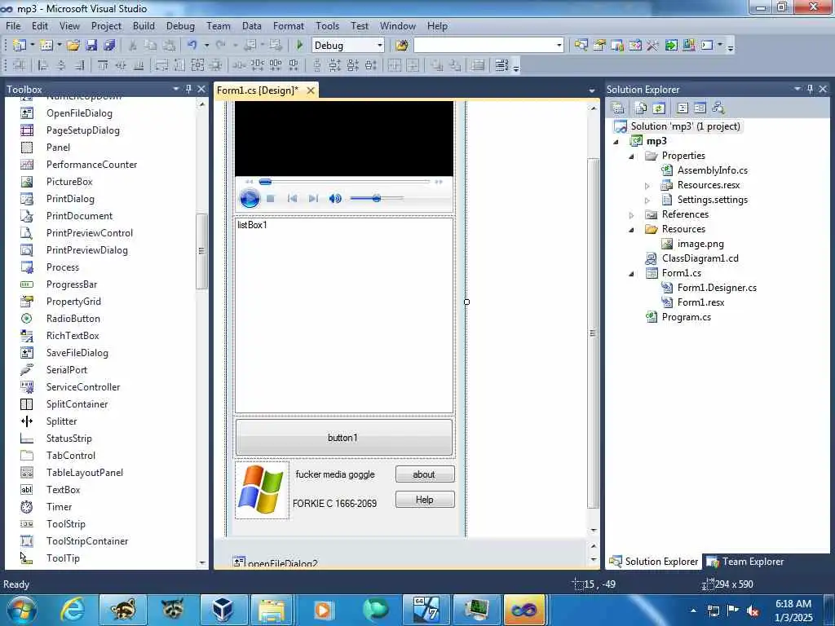Switch to the Team Explorer tab
Image resolution: width=835 pixels, height=626 pixels.
(x=745, y=562)
